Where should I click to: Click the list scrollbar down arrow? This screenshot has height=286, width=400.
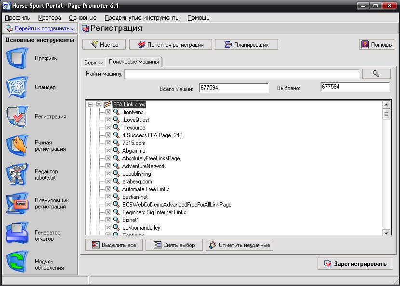[386, 233]
